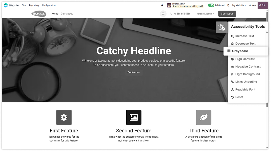Open the accessibility widget figure icon

click(x=222, y=27)
